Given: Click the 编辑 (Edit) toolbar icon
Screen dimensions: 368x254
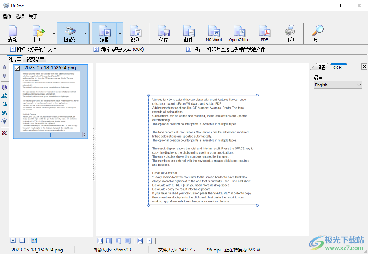Looking at the screenshot, I should click(104, 33).
